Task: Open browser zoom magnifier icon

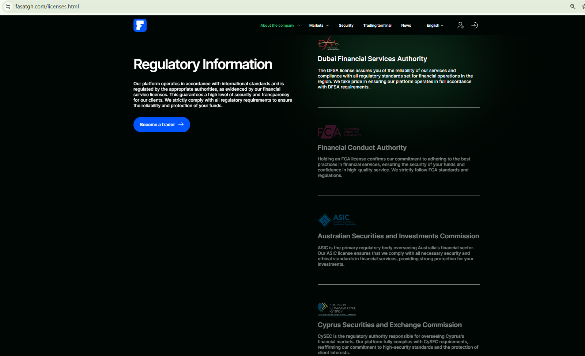Action: click(573, 7)
